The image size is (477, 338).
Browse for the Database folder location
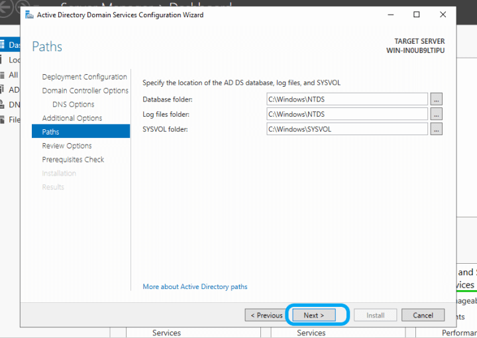coord(436,99)
